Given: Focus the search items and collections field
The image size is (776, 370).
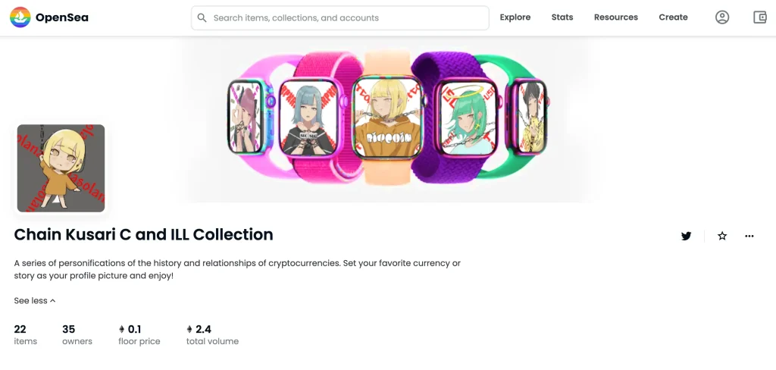Looking at the screenshot, I should tap(340, 18).
